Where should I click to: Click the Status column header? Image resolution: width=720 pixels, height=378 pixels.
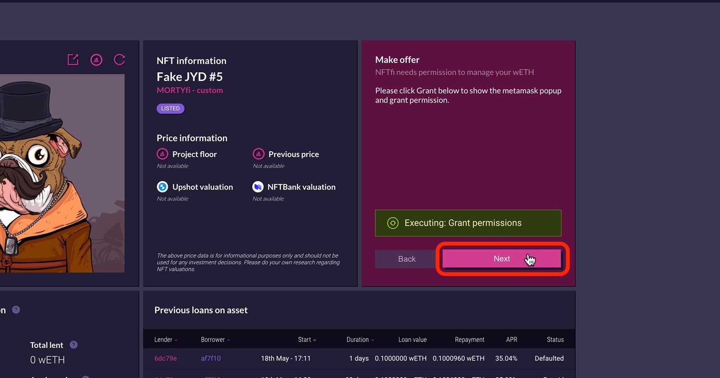coord(555,340)
